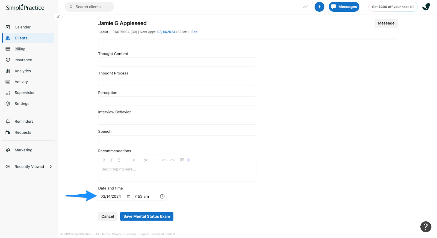This screenshot has width=437, height=238.
Task: Insert a bulleted list in Recommendations
Action: click(127, 160)
